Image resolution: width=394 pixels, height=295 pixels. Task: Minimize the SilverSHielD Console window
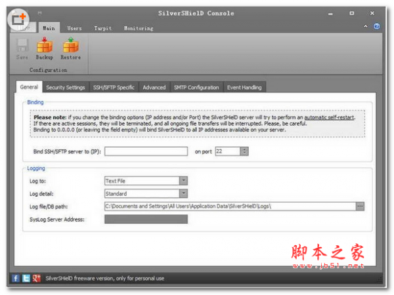click(x=330, y=14)
